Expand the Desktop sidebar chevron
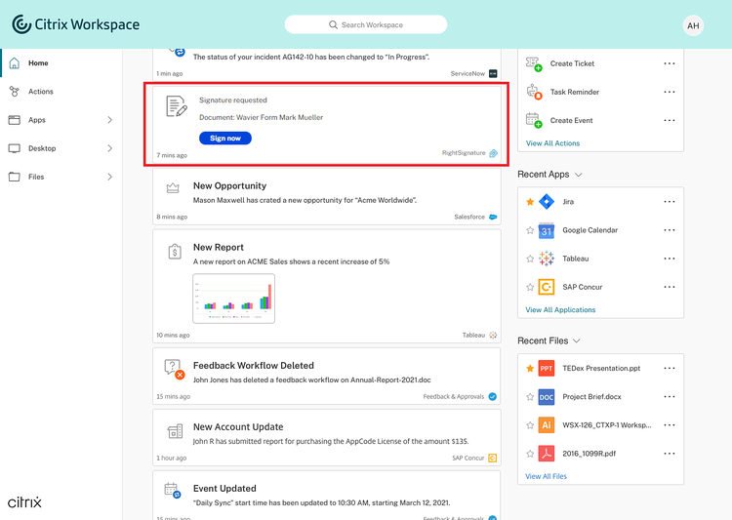The height and width of the screenshot is (520, 732). click(109, 148)
